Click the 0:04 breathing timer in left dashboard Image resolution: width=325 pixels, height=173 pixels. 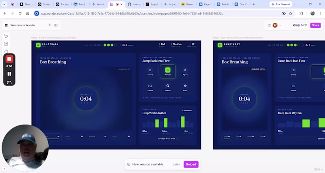point(86,99)
